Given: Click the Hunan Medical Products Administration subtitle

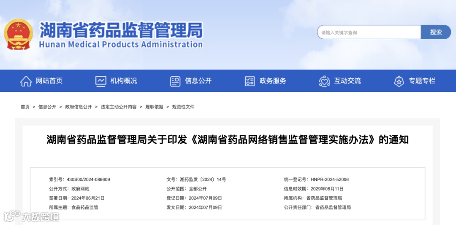Looking at the screenshot, I should point(121,44).
